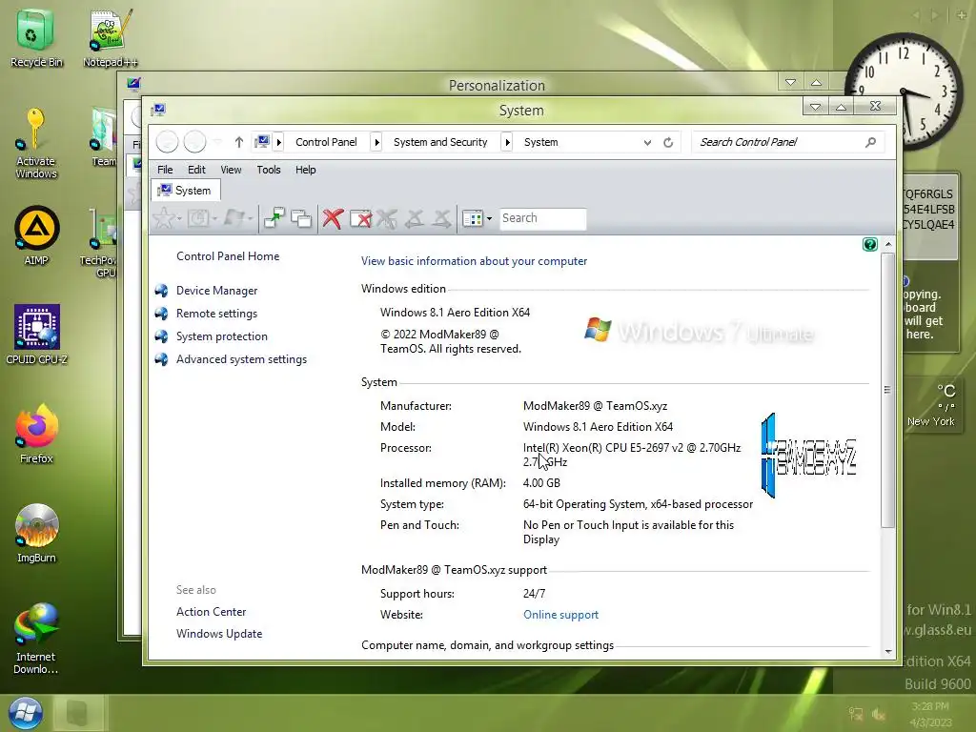Image resolution: width=976 pixels, height=732 pixels.
Task: Click the System breadcrumb
Action: [x=541, y=142]
